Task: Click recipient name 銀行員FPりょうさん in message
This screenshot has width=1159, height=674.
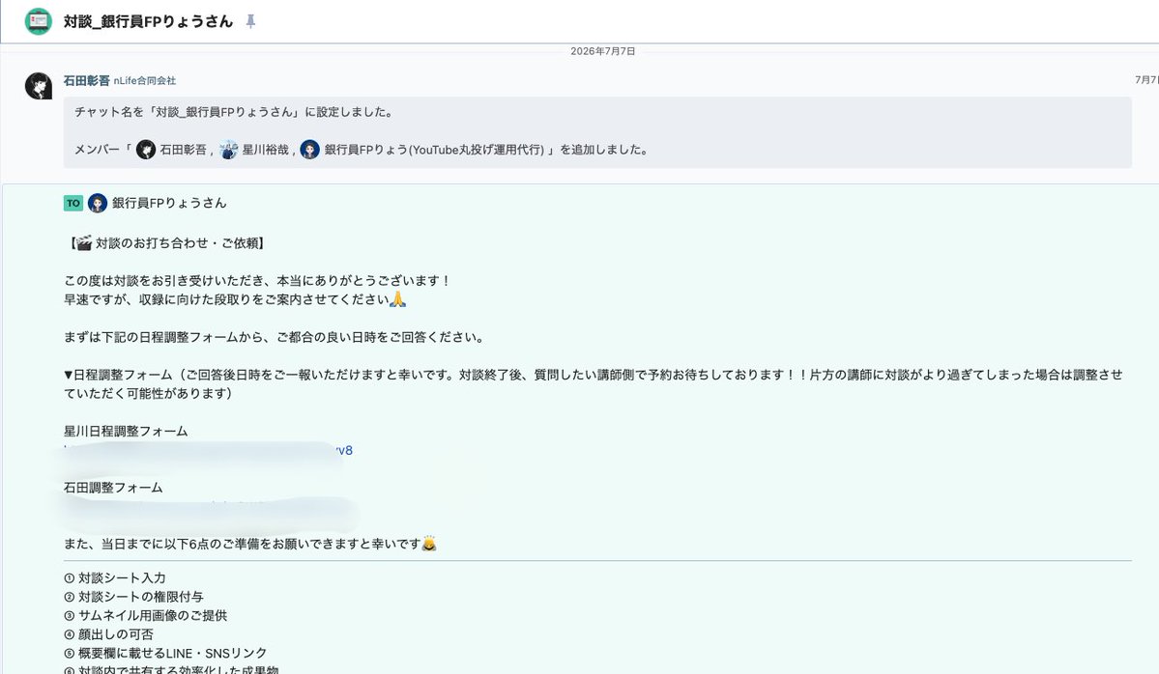Action: click(169, 203)
